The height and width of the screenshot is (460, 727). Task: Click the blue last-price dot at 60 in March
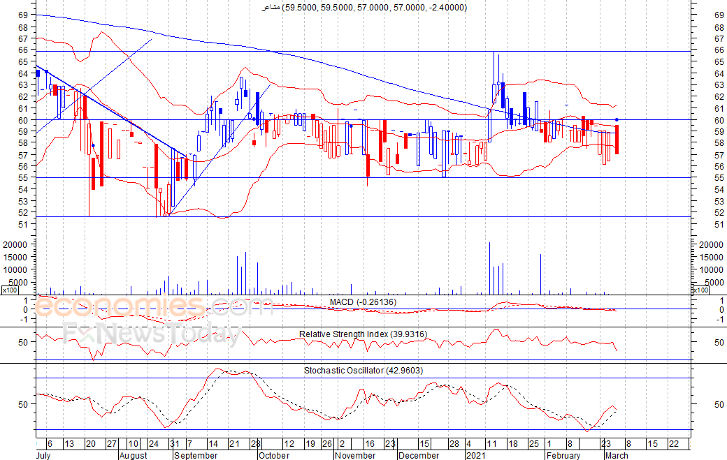pyautogui.click(x=617, y=120)
